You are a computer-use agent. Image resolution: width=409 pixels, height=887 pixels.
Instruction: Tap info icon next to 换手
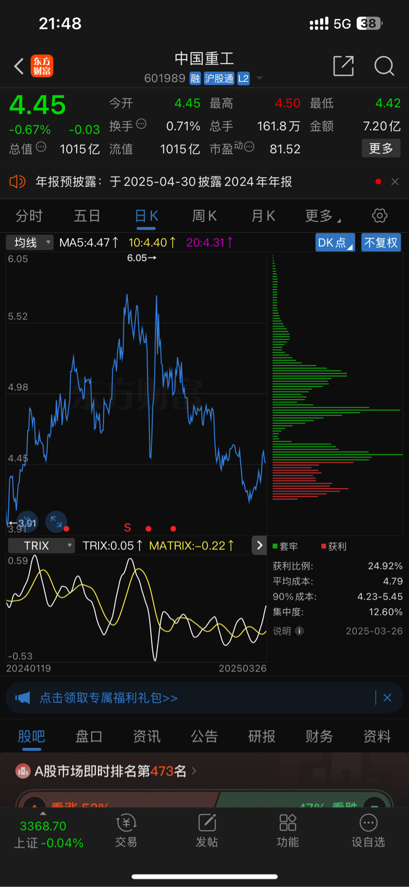click(141, 124)
